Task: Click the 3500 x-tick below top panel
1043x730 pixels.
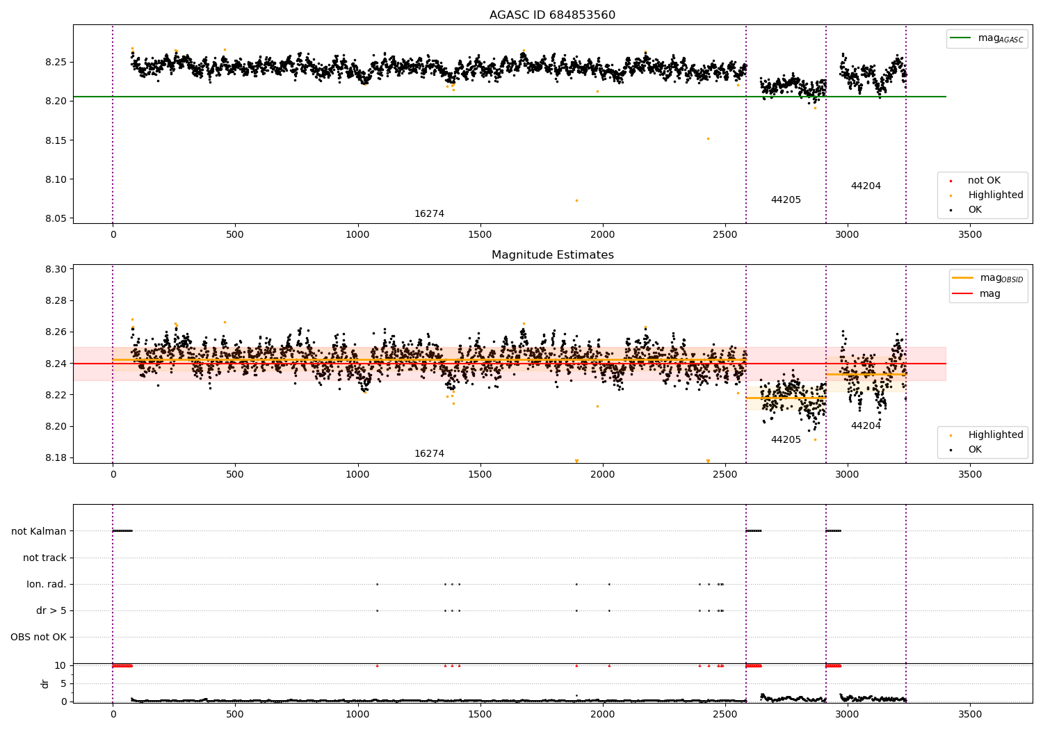Action: (970, 235)
